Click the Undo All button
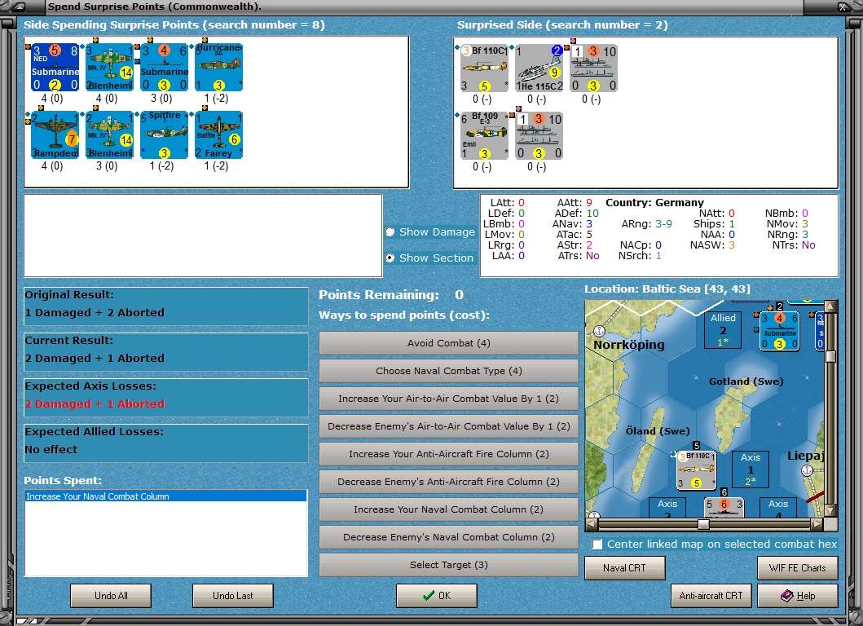The image size is (863, 626). [111, 596]
